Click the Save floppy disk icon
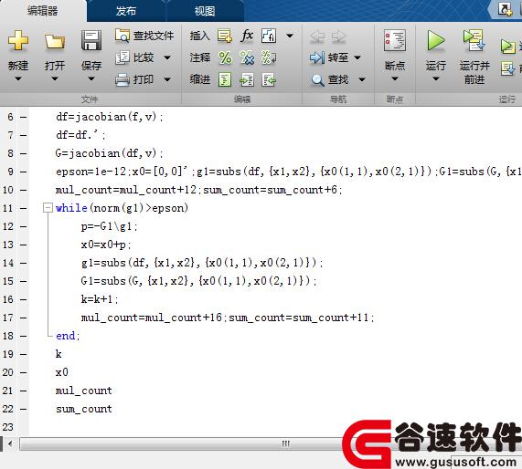 (91, 40)
